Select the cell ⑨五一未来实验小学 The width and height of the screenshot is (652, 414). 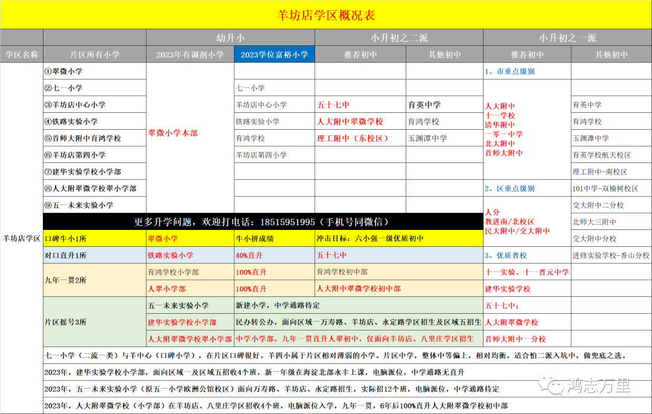(94, 205)
